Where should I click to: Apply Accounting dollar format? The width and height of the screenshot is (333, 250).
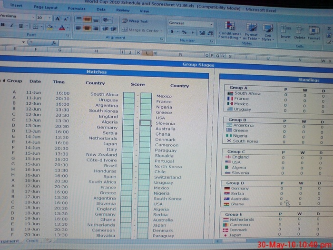click(x=172, y=32)
